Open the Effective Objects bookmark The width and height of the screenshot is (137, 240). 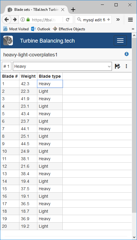pyautogui.click(x=69, y=29)
